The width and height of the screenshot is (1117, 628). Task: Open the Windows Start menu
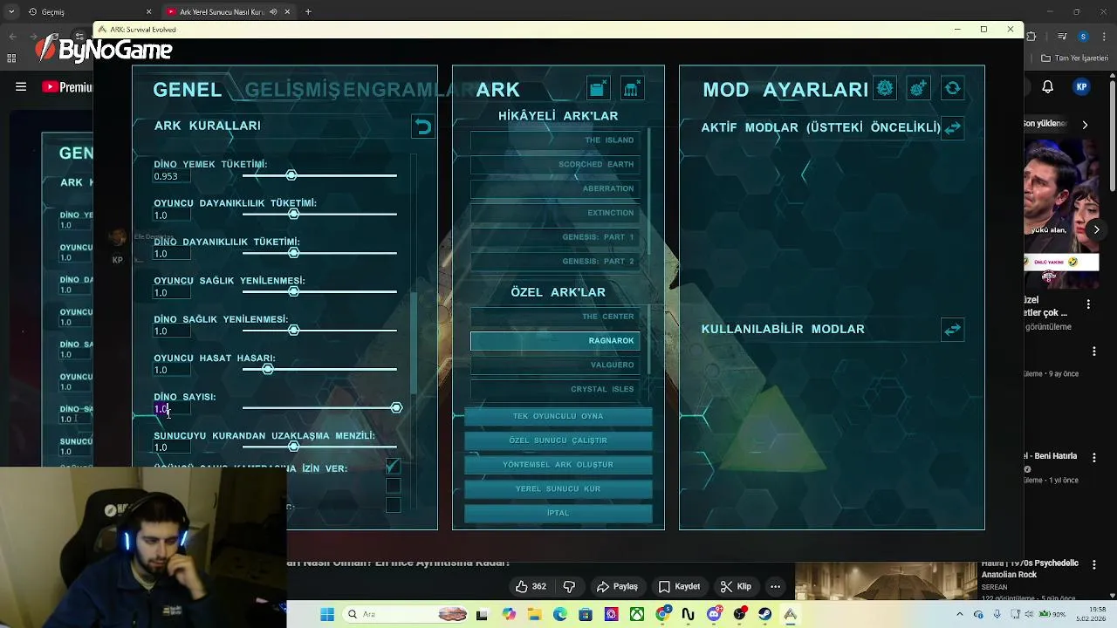pyautogui.click(x=327, y=614)
